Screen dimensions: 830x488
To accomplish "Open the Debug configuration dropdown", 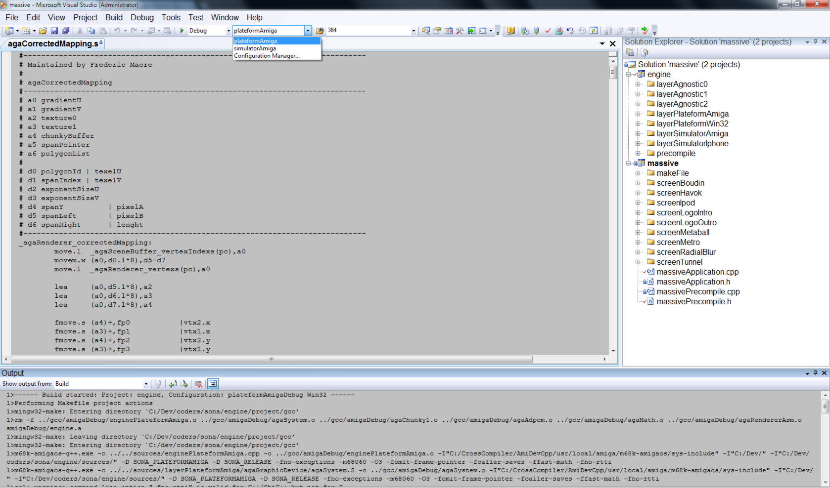I will coord(229,31).
